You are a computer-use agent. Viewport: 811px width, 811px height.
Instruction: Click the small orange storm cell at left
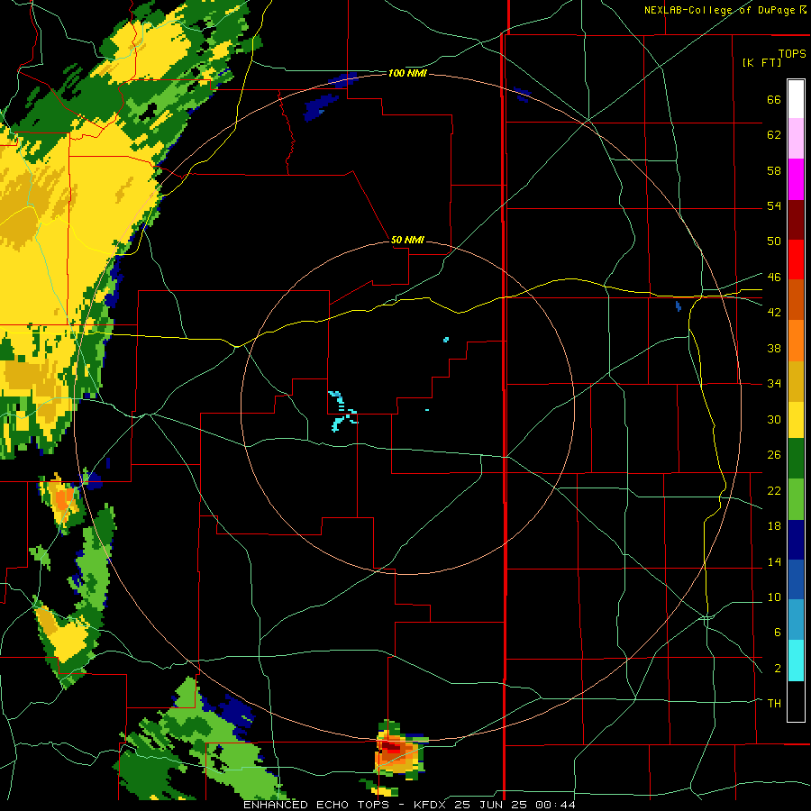click(x=64, y=501)
